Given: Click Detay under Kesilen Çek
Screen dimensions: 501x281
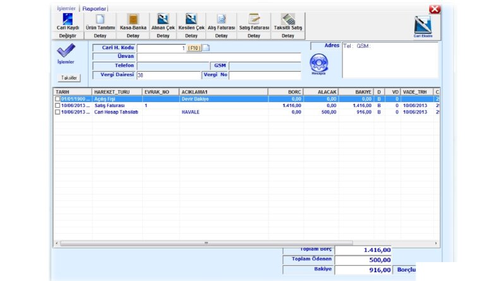Looking at the screenshot, I should 191,36.
